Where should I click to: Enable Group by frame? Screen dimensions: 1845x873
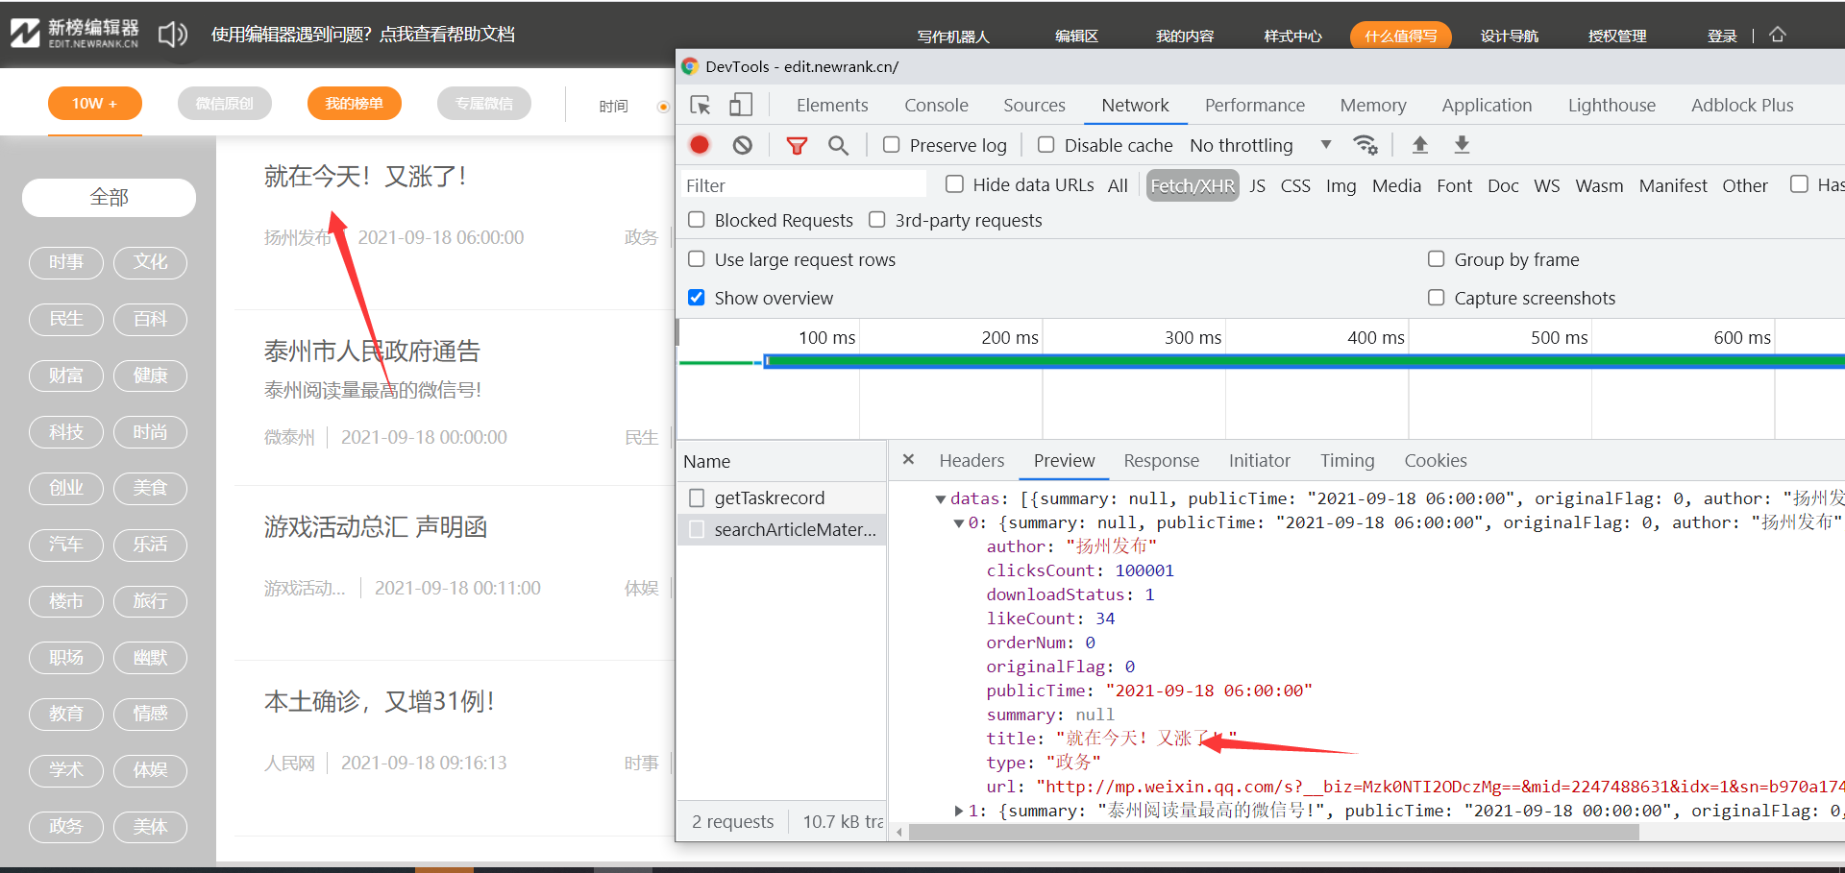pyautogui.click(x=1437, y=259)
